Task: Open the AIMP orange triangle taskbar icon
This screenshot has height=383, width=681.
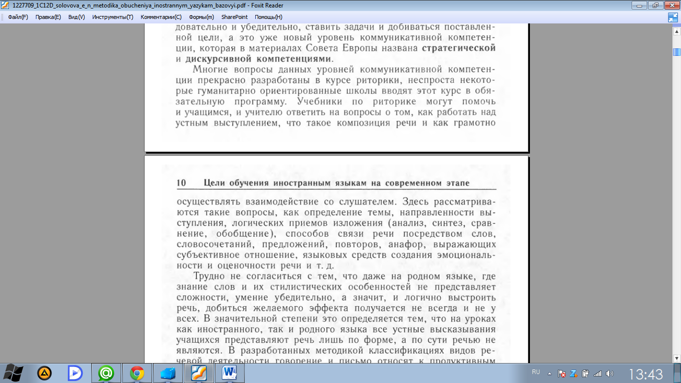Action: 45,373
